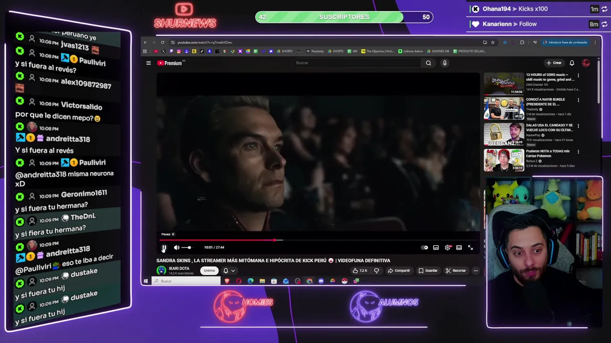Open GM bookmark
This screenshot has height=343, width=611.
tap(352, 51)
